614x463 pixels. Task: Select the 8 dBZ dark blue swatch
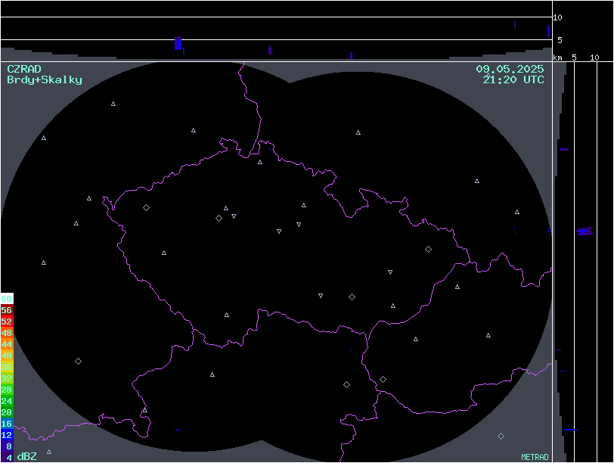pyautogui.click(x=7, y=446)
